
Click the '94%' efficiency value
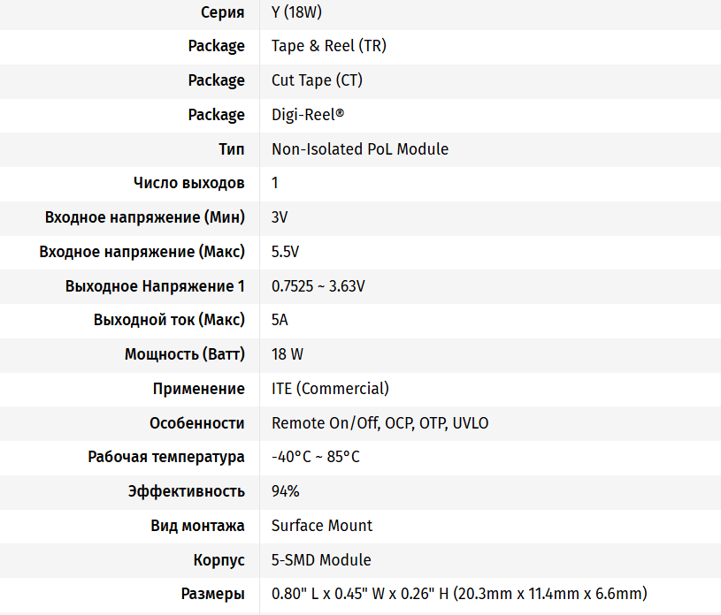285,491
